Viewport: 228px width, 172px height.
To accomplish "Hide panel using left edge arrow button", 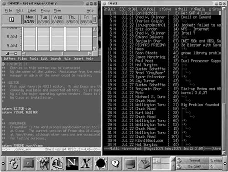I will [3, 163].
